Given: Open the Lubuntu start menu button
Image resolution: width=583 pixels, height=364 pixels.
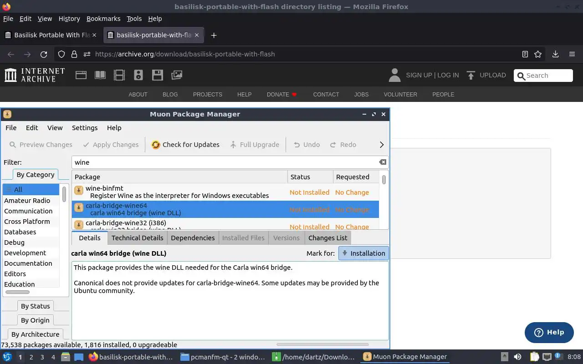Looking at the screenshot, I should click(x=7, y=357).
